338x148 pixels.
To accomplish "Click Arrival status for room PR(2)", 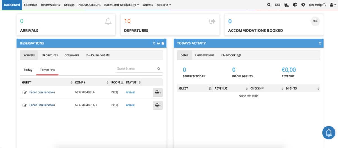I will coord(130,105).
